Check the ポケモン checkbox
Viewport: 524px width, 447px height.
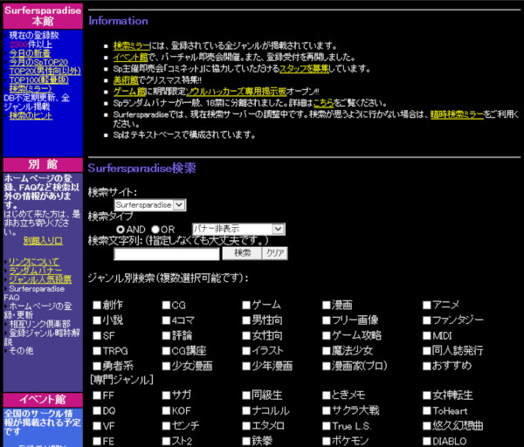pos(327,441)
